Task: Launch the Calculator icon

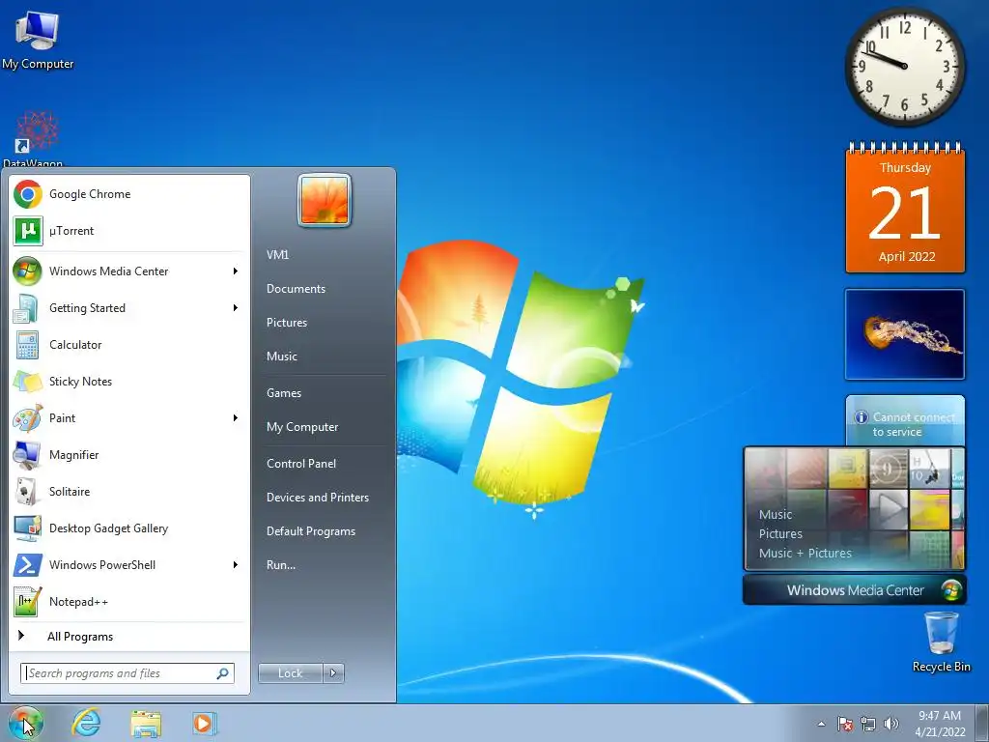Action: [27, 345]
